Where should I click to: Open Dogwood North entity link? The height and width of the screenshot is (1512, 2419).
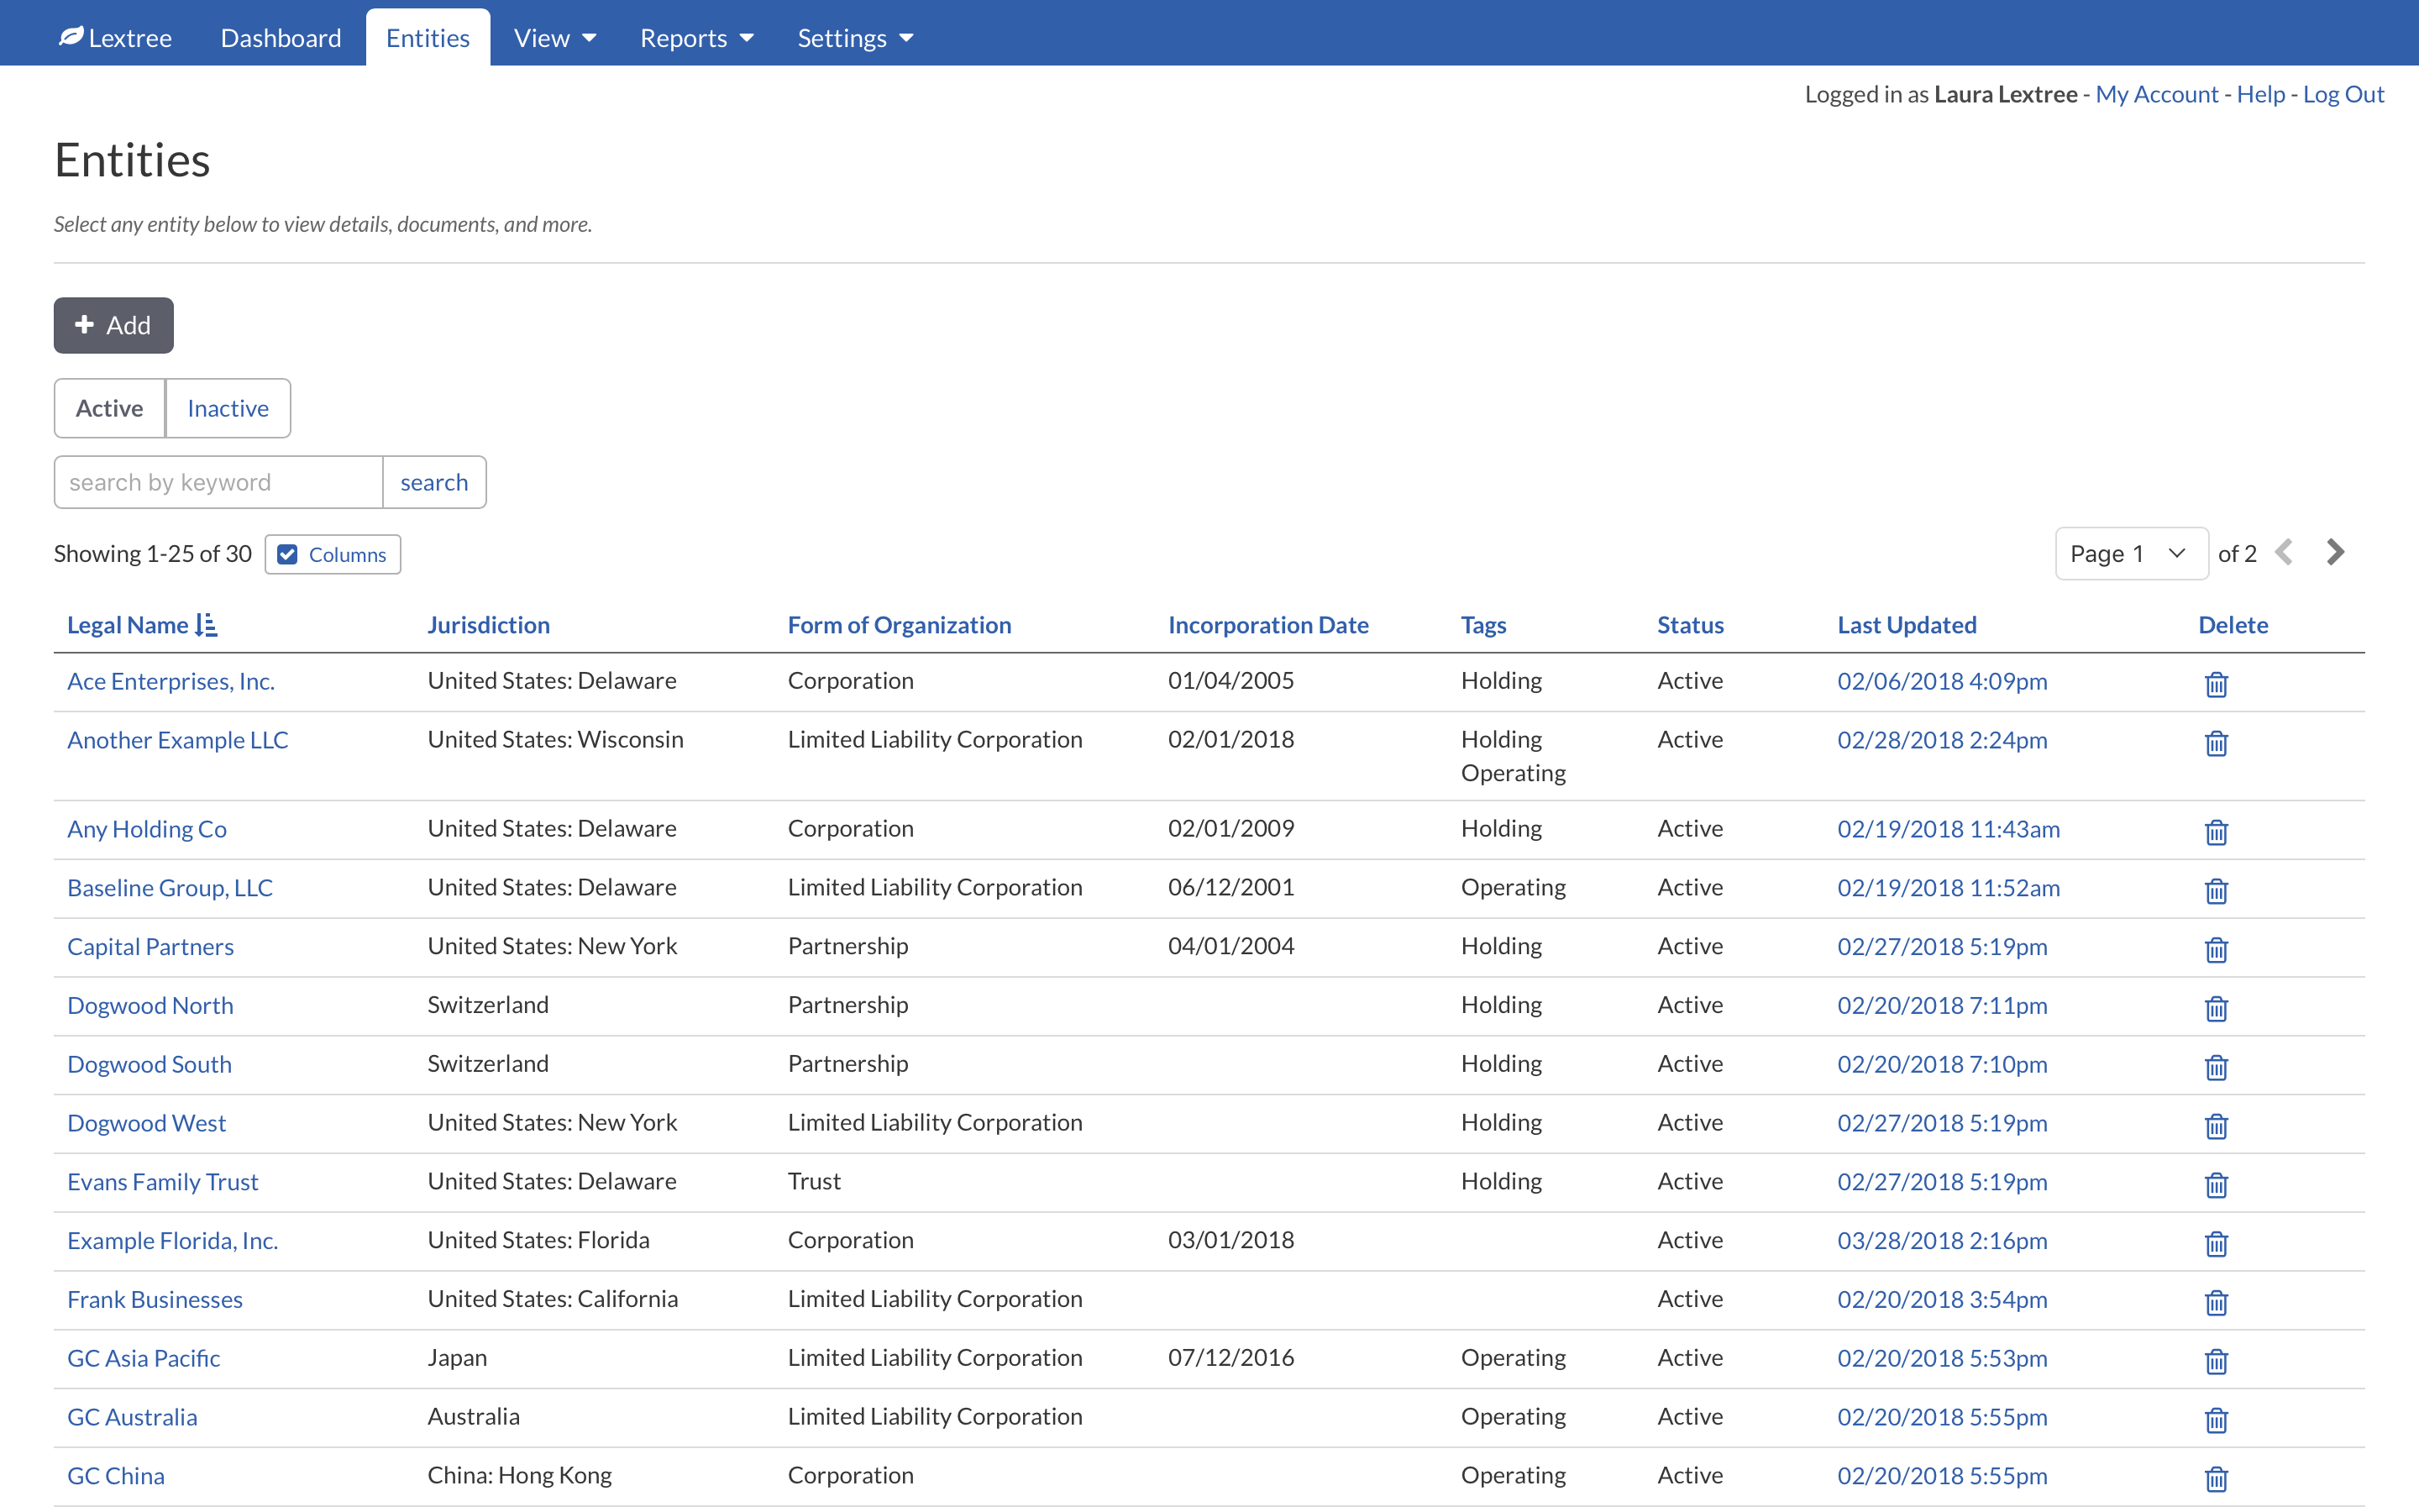pyautogui.click(x=150, y=1005)
